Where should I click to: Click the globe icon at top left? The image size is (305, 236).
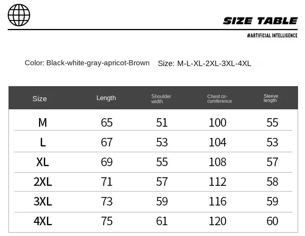(19, 15)
